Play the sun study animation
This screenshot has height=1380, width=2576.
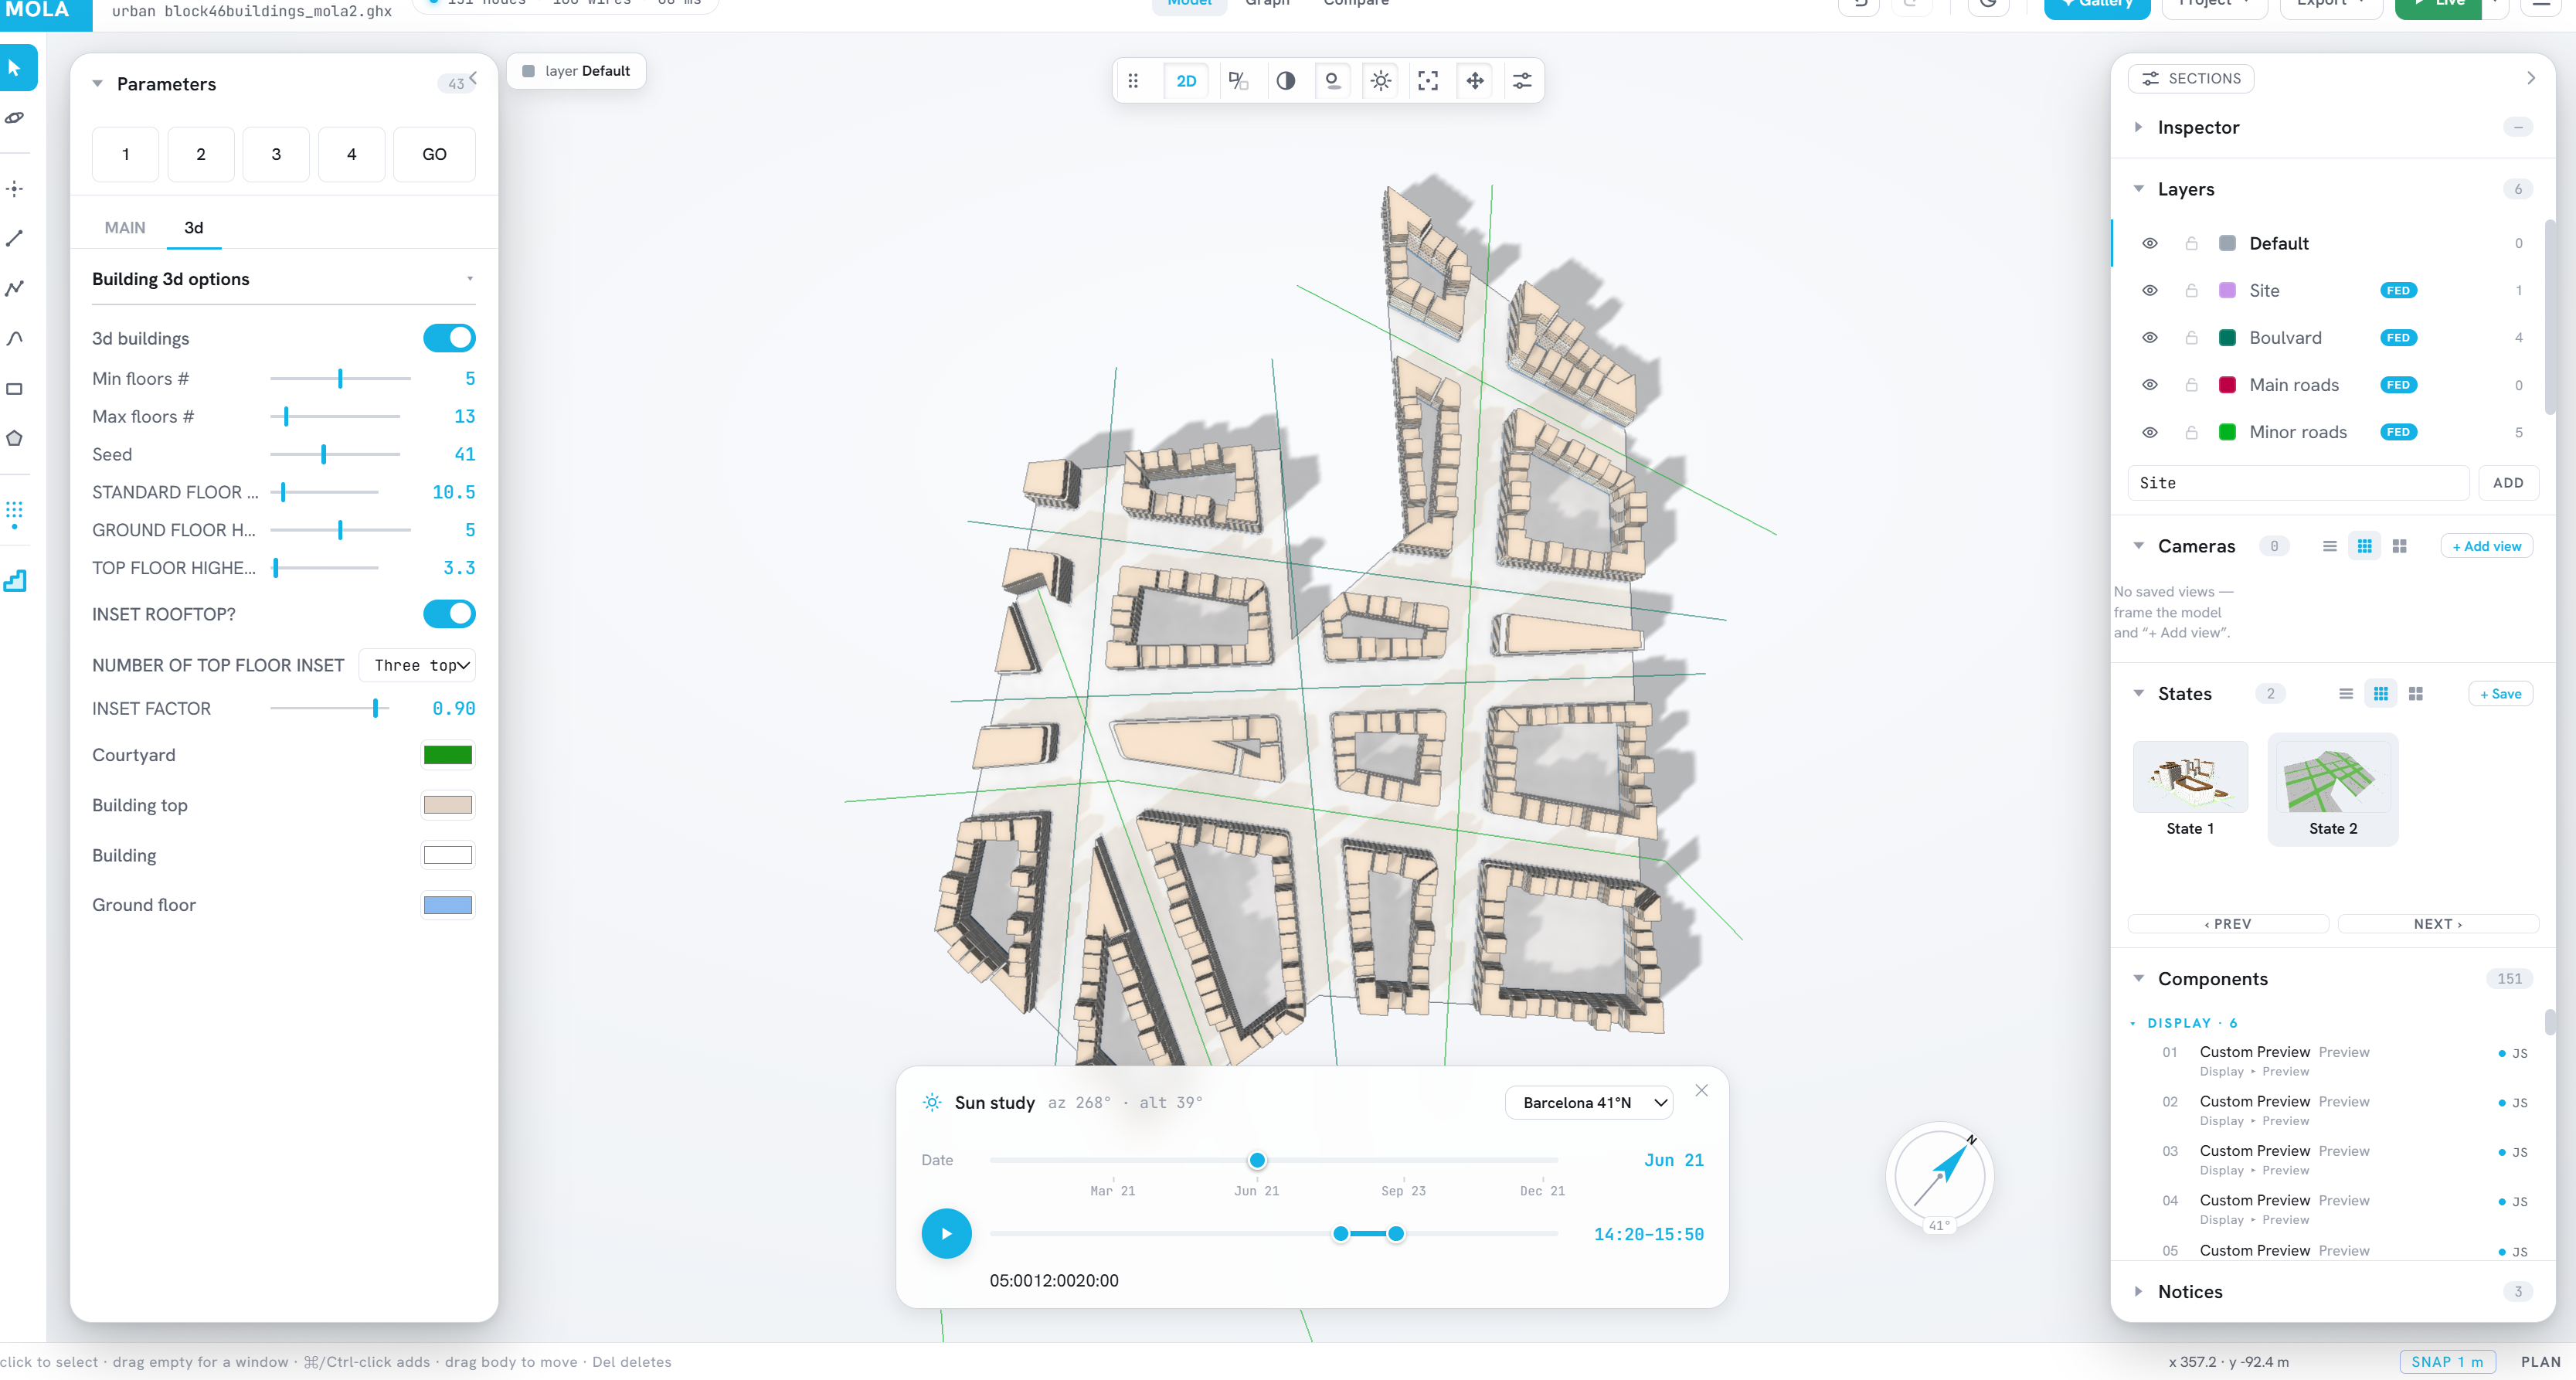pyautogui.click(x=946, y=1234)
